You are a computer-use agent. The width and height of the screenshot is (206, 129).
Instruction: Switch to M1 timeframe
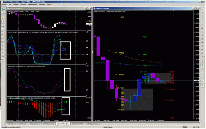click(2, 31)
